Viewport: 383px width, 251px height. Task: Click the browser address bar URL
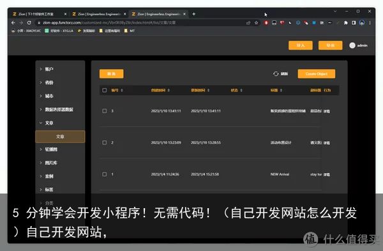click(x=109, y=23)
